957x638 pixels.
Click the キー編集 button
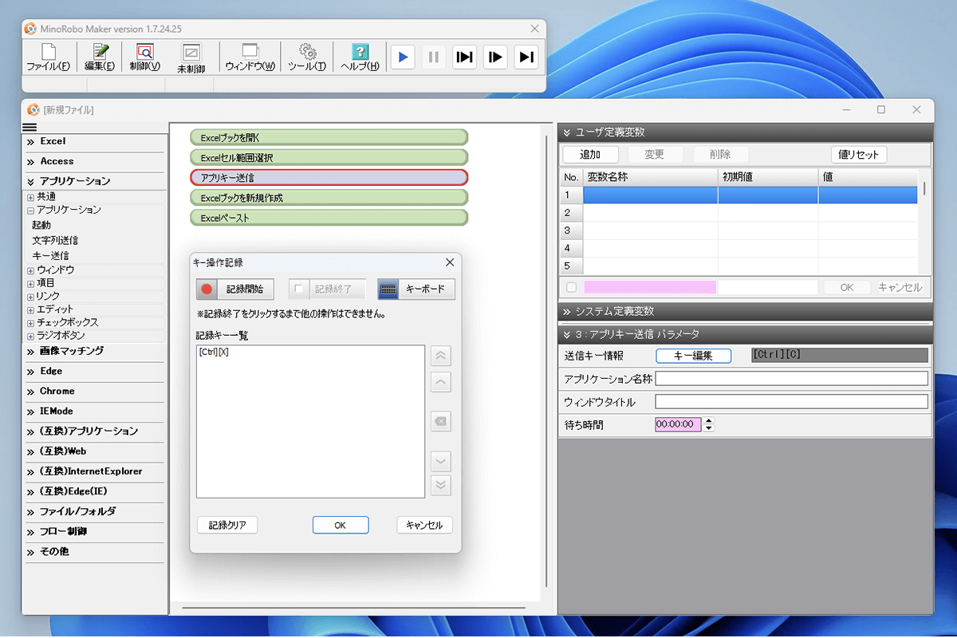693,356
